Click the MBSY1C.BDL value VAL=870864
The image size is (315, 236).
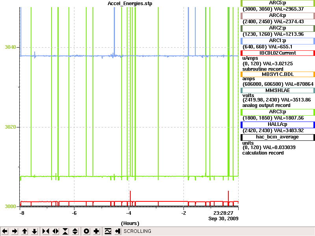pos(299,84)
